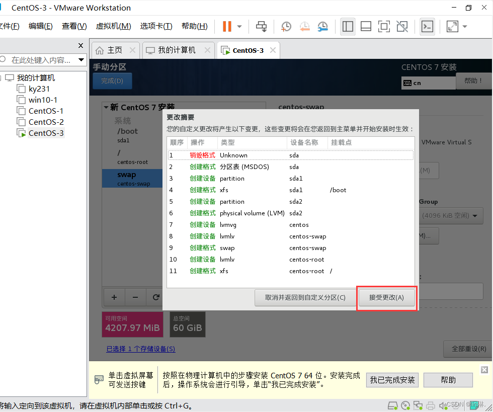The width and height of the screenshot is (493, 412).
Task: Open 已选择 1 个存储设备(S) link
Action: 140,349
